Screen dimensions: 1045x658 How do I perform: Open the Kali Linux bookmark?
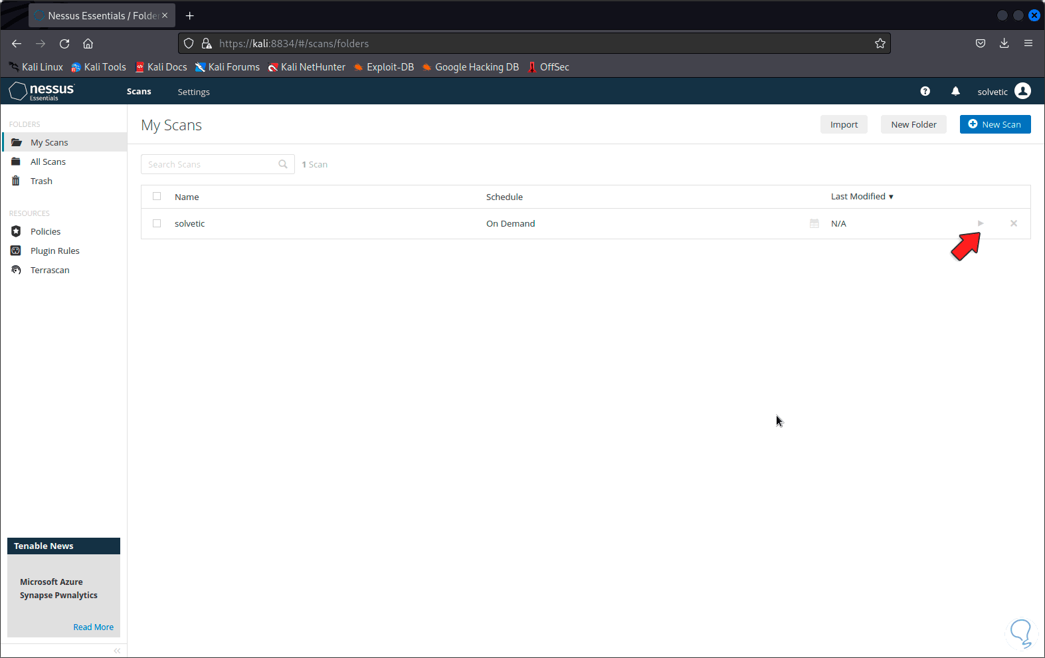pyautogui.click(x=36, y=67)
